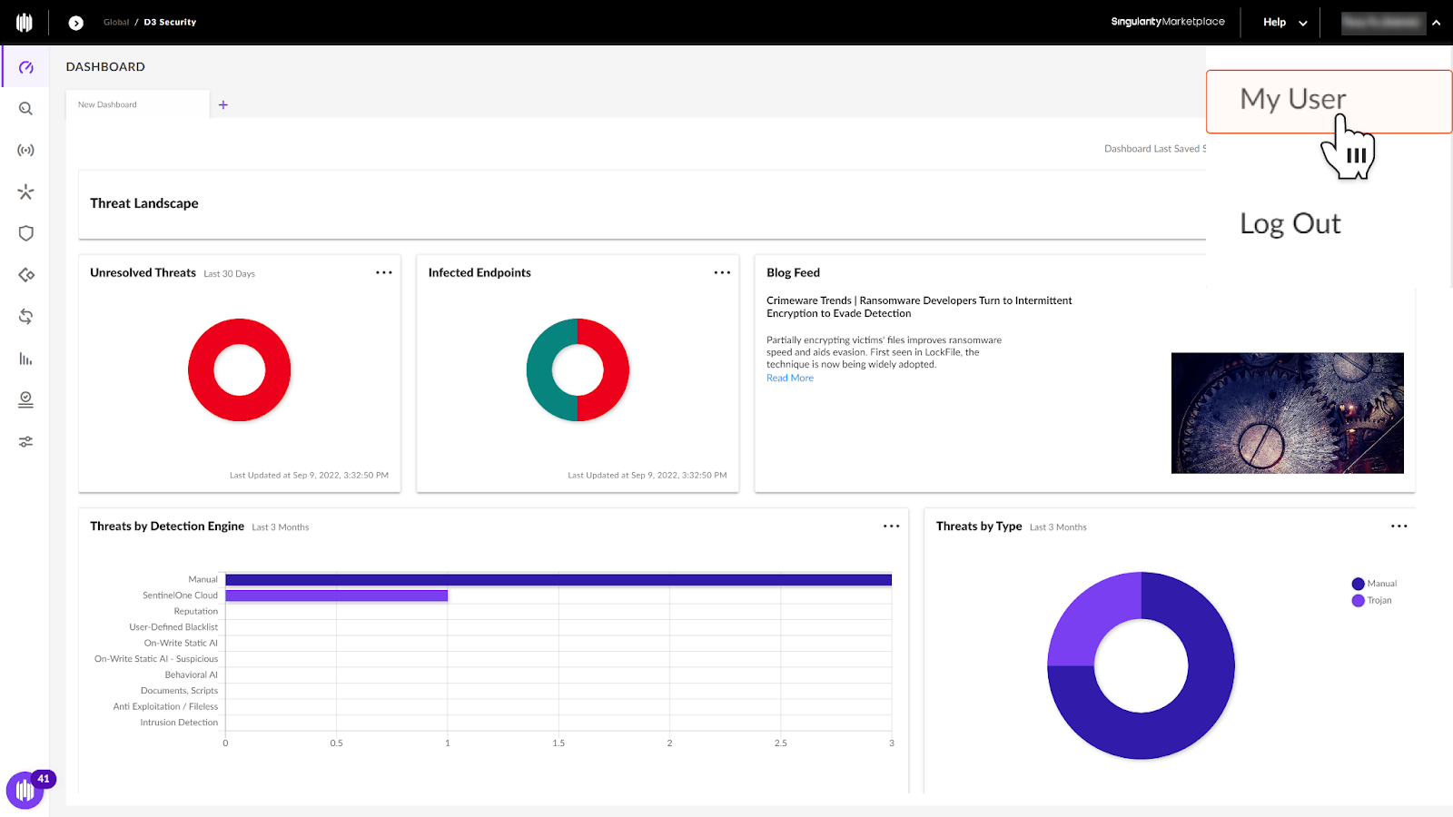Screen dimensions: 1453x817
Task: Open help bubble with 41 badge
Action: tap(25, 791)
